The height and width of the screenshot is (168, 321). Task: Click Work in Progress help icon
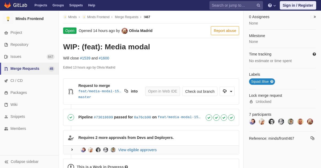[x=126, y=167]
